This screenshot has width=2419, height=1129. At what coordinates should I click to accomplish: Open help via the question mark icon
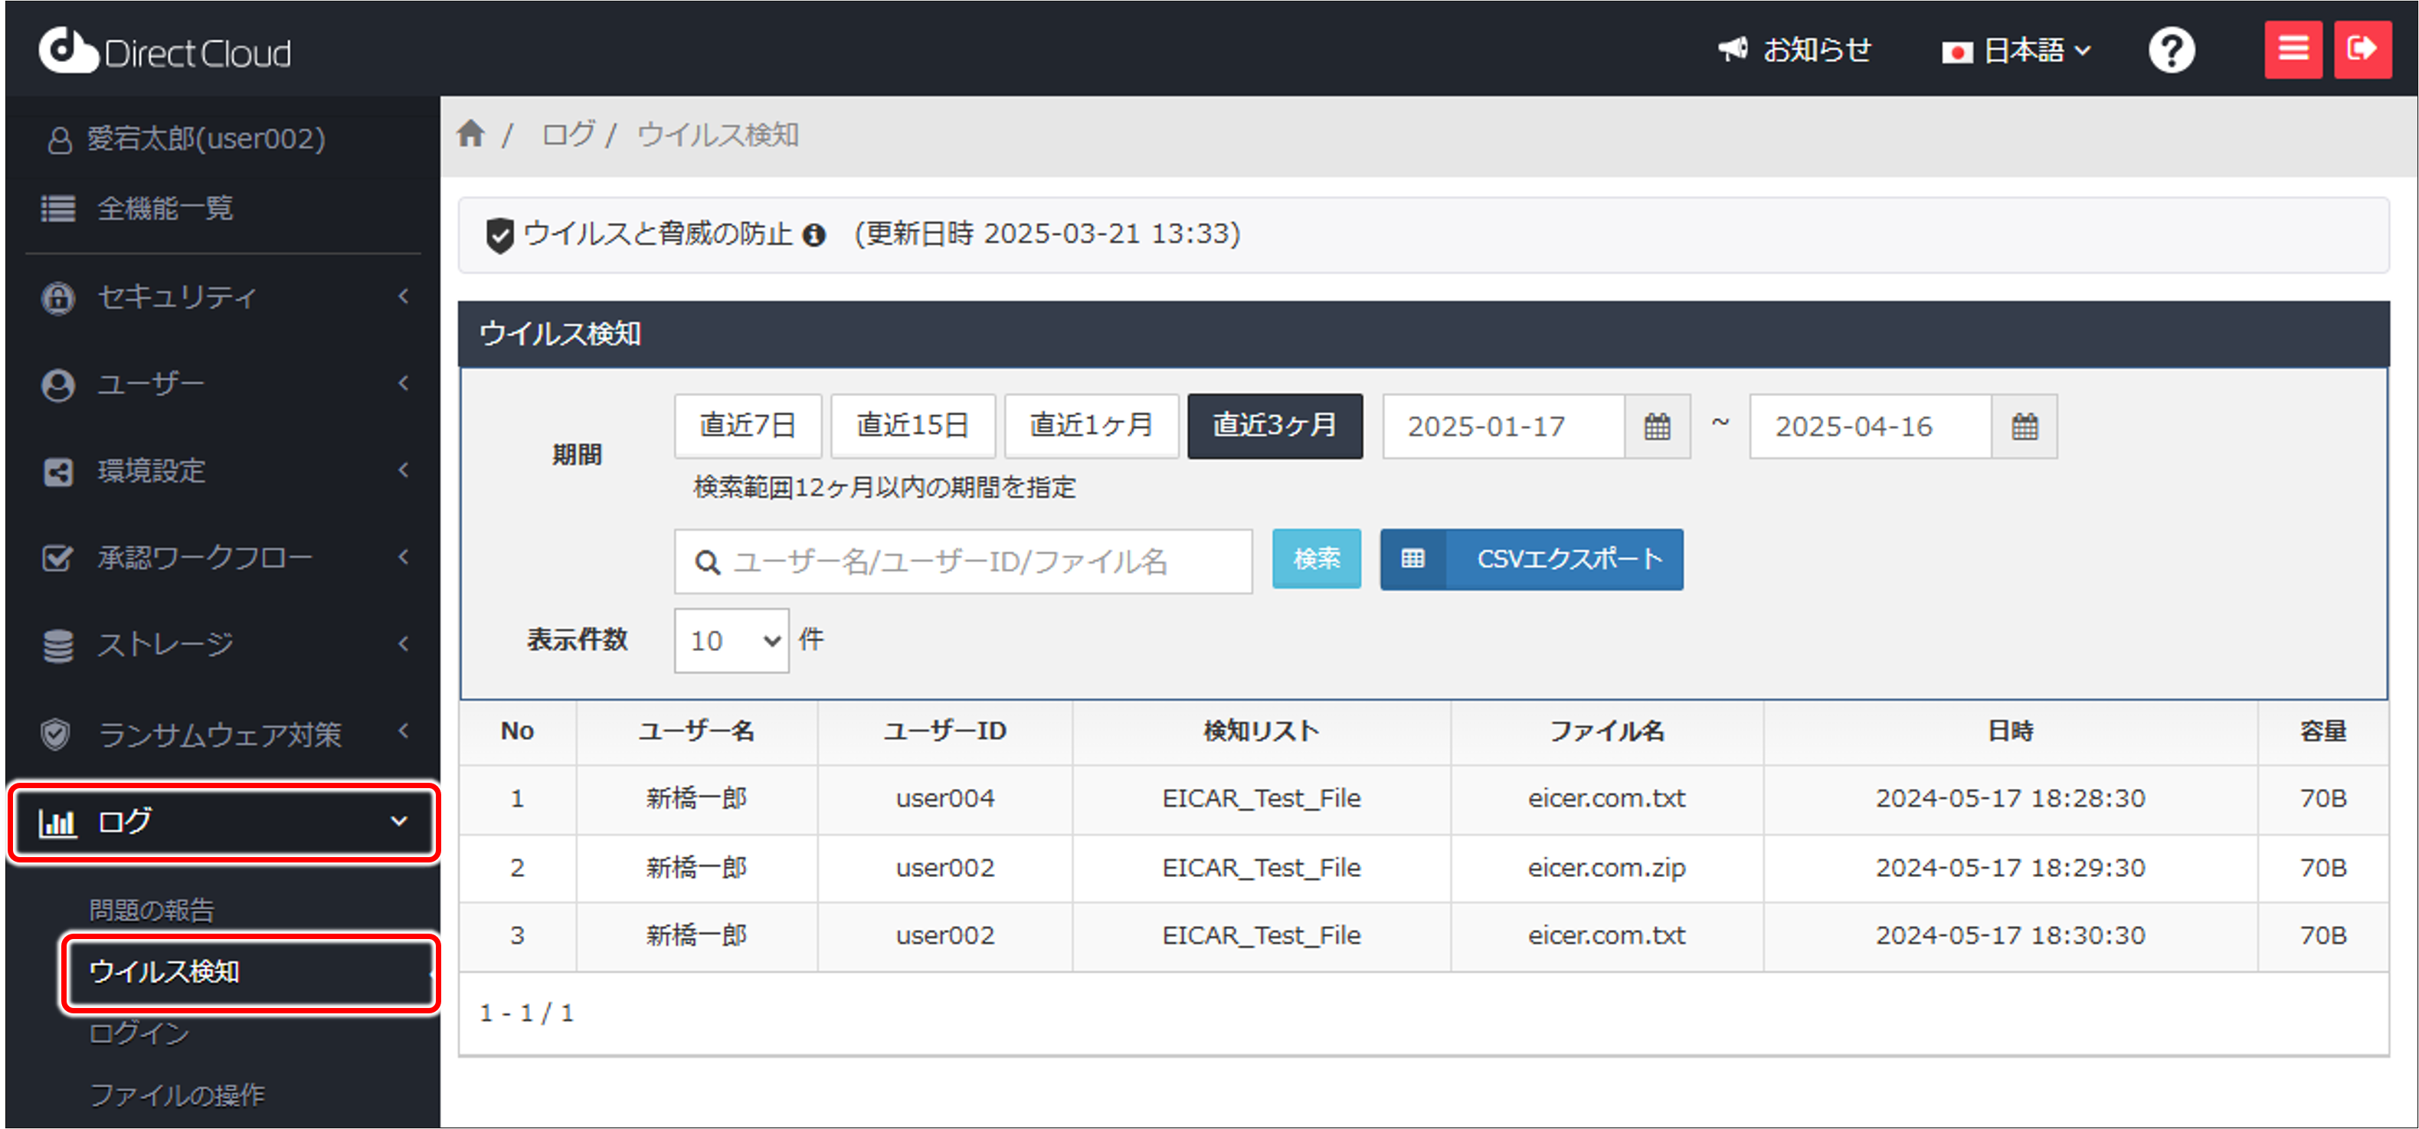pos(2171,49)
